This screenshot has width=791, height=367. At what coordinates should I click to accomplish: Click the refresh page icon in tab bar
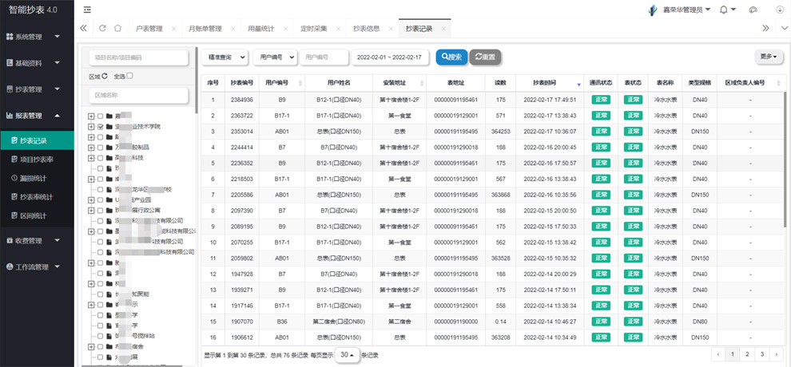click(102, 29)
